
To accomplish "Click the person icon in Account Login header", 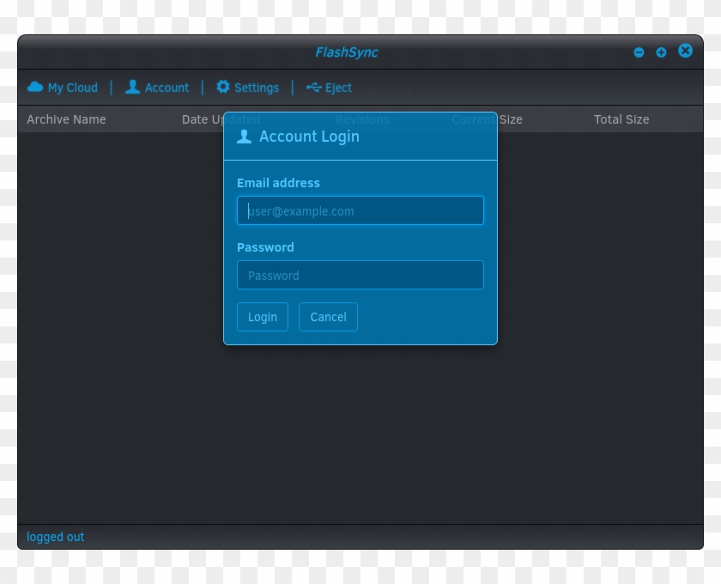I will click(x=245, y=136).
